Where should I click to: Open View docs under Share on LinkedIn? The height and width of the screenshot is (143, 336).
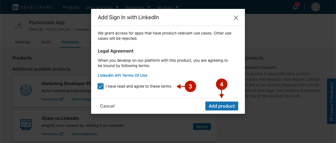coord(52,134)
